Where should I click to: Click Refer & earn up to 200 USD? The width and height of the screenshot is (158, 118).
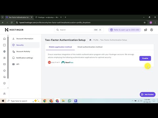click(125, 30)
